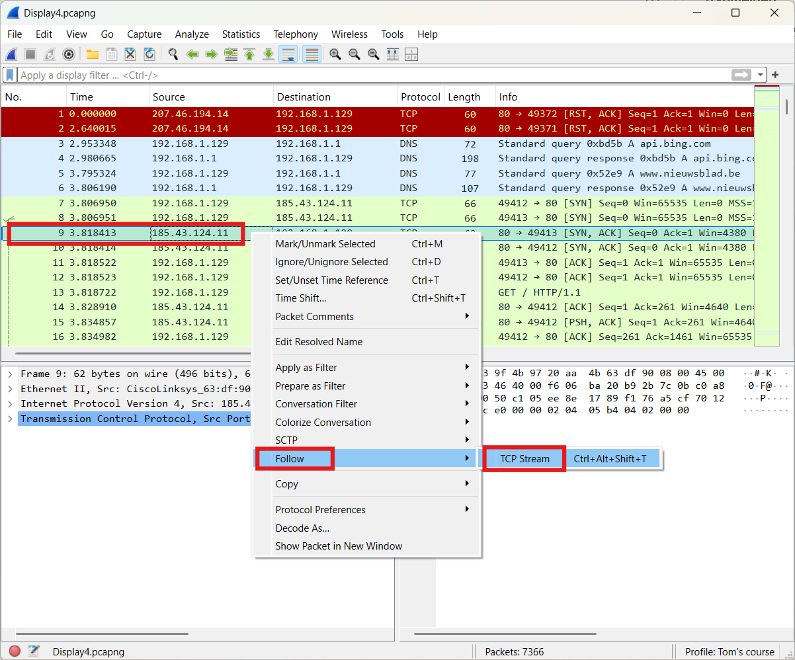
Task: Select packet 3 DNS query api.bing.com
Action: (378, 144)
